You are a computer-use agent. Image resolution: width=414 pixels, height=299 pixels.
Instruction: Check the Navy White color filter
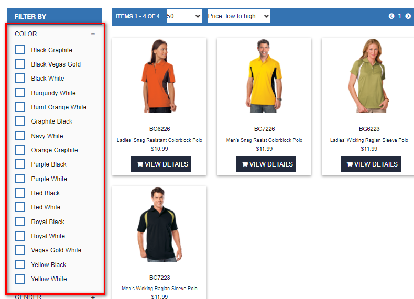click(20, 136)
